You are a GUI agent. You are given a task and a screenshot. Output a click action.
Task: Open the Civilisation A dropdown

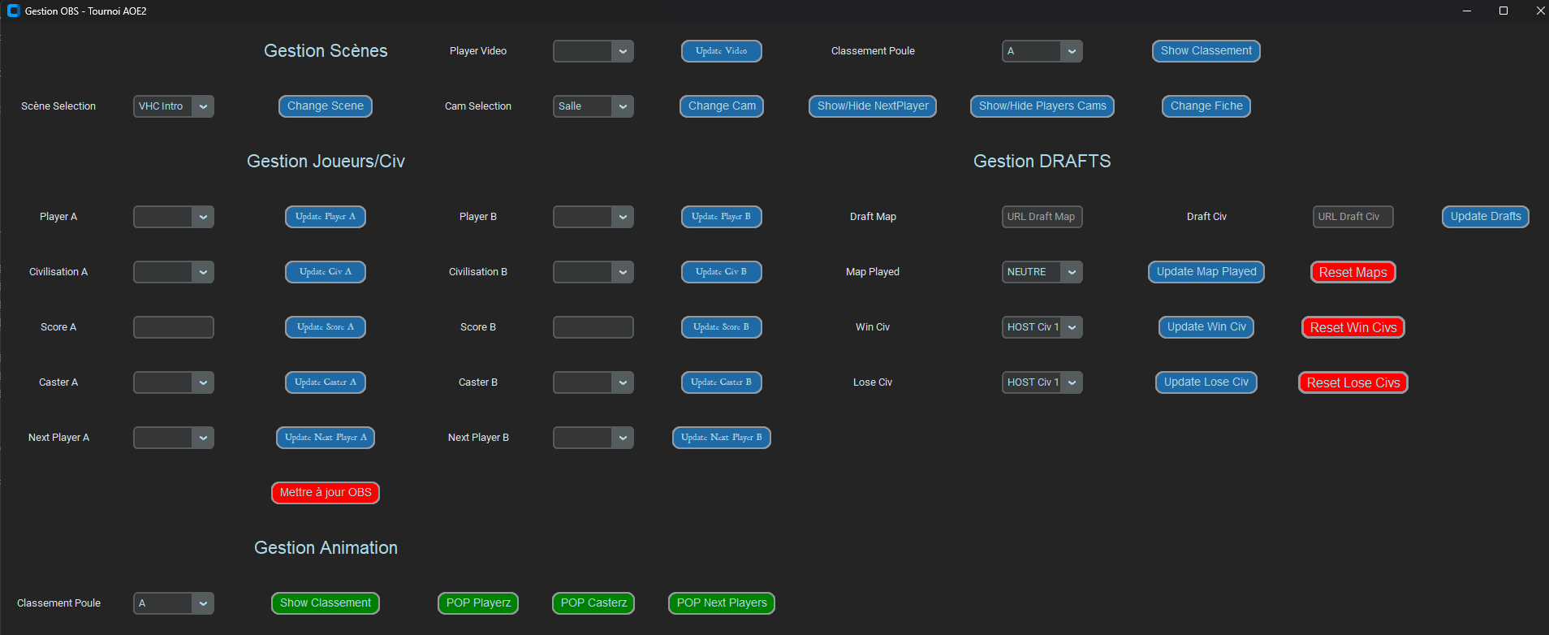point(174,272)
